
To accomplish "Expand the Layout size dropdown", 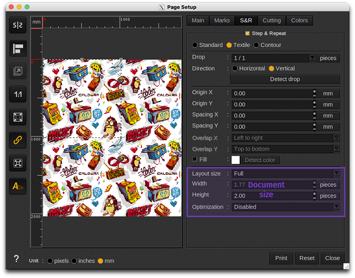I will 336,174.
